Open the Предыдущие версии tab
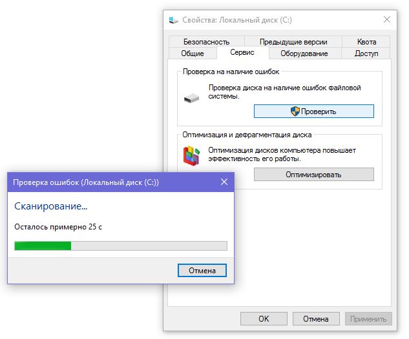 click(x=293, y=42)
